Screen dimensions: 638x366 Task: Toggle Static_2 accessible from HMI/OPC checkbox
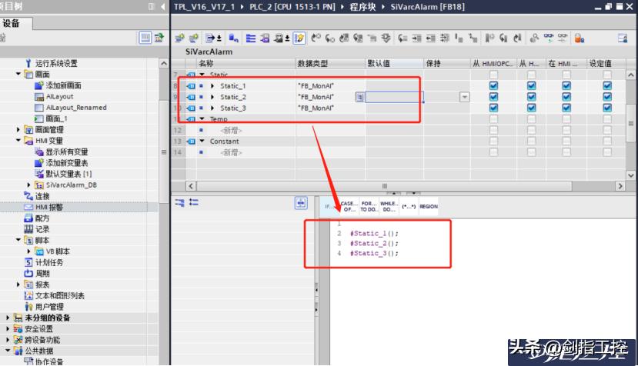(x=493, y=96)
